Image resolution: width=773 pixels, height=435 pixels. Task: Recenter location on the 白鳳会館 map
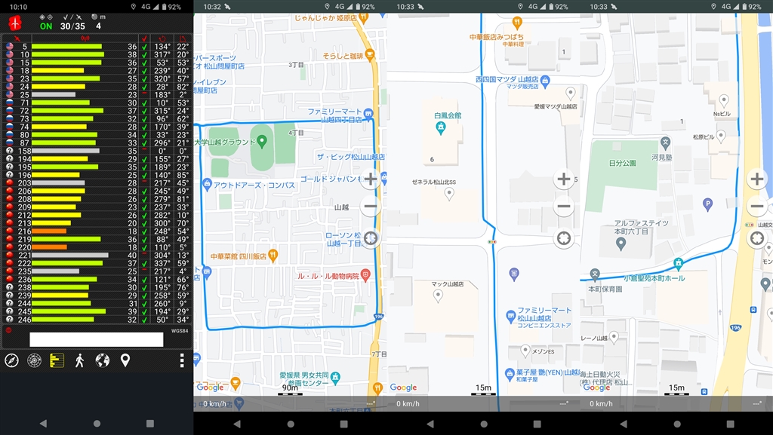564,239
